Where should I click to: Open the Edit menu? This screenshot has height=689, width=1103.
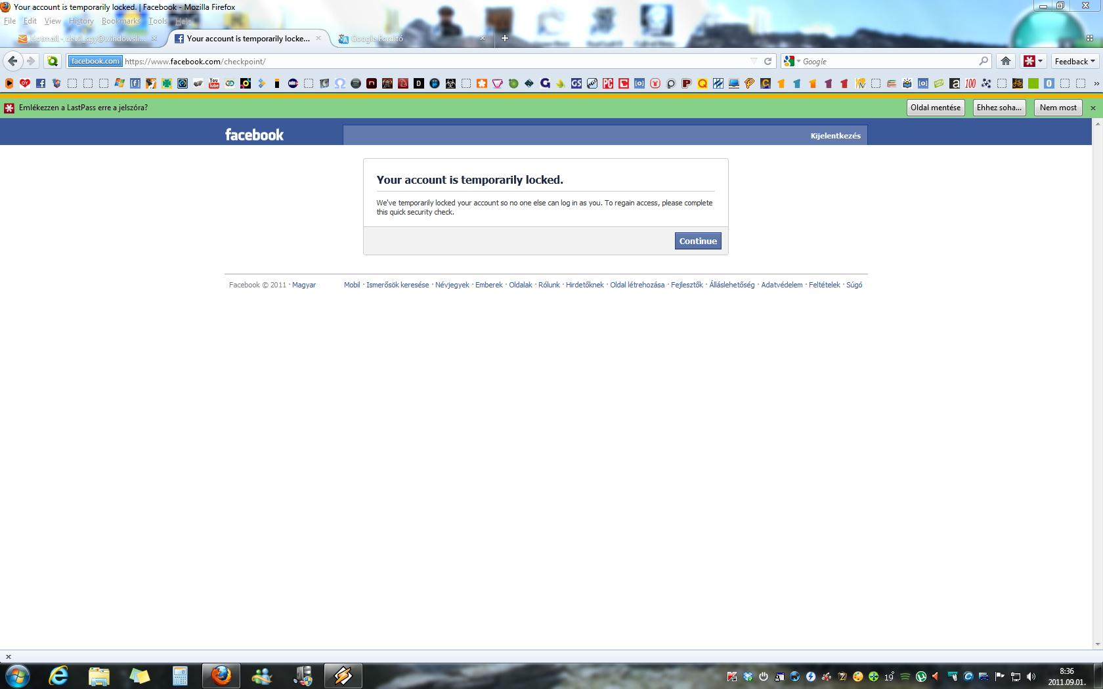(x=30, y=21)
